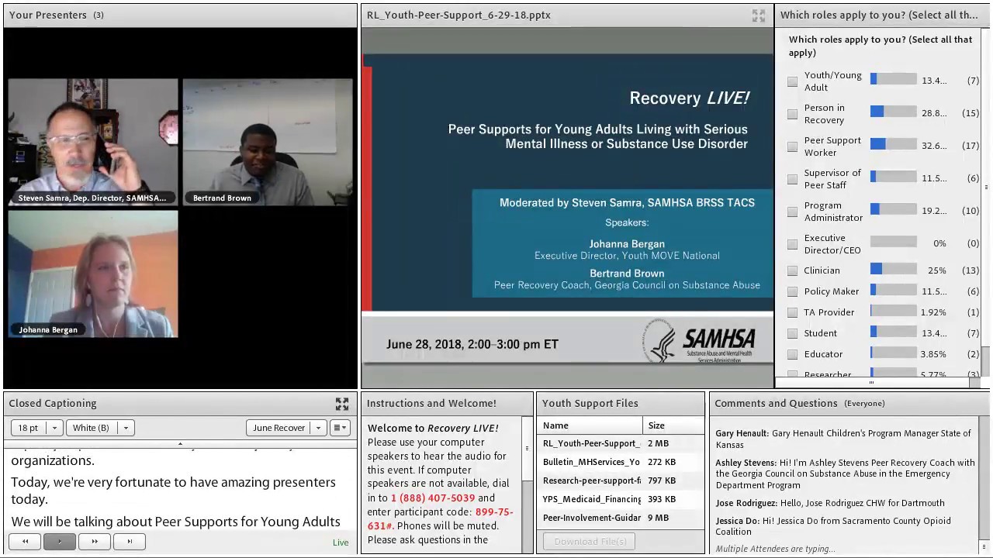This screenshot has height=558, width=993.
Task: Check the Program Administrator poll option
Action: coord(792,212)
